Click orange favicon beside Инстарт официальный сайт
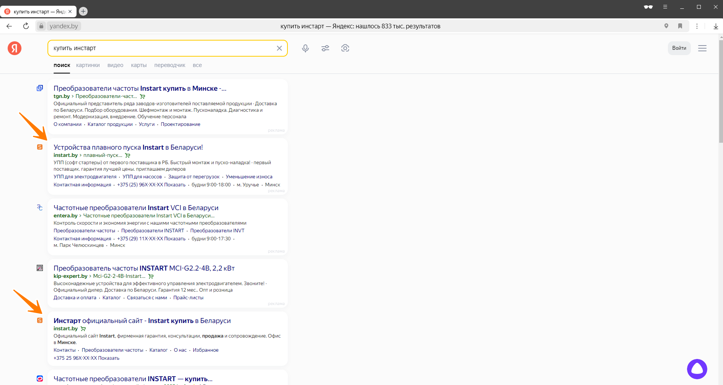The width and height of the screenshot is (723, 385). point(40,320)
